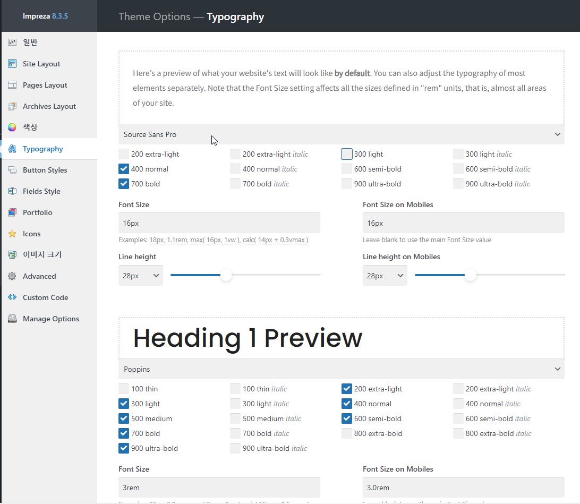Viewport: 580px width, 504px height.
Task: Click the Archives Layout sidebar icon
Action: [12, 106]
